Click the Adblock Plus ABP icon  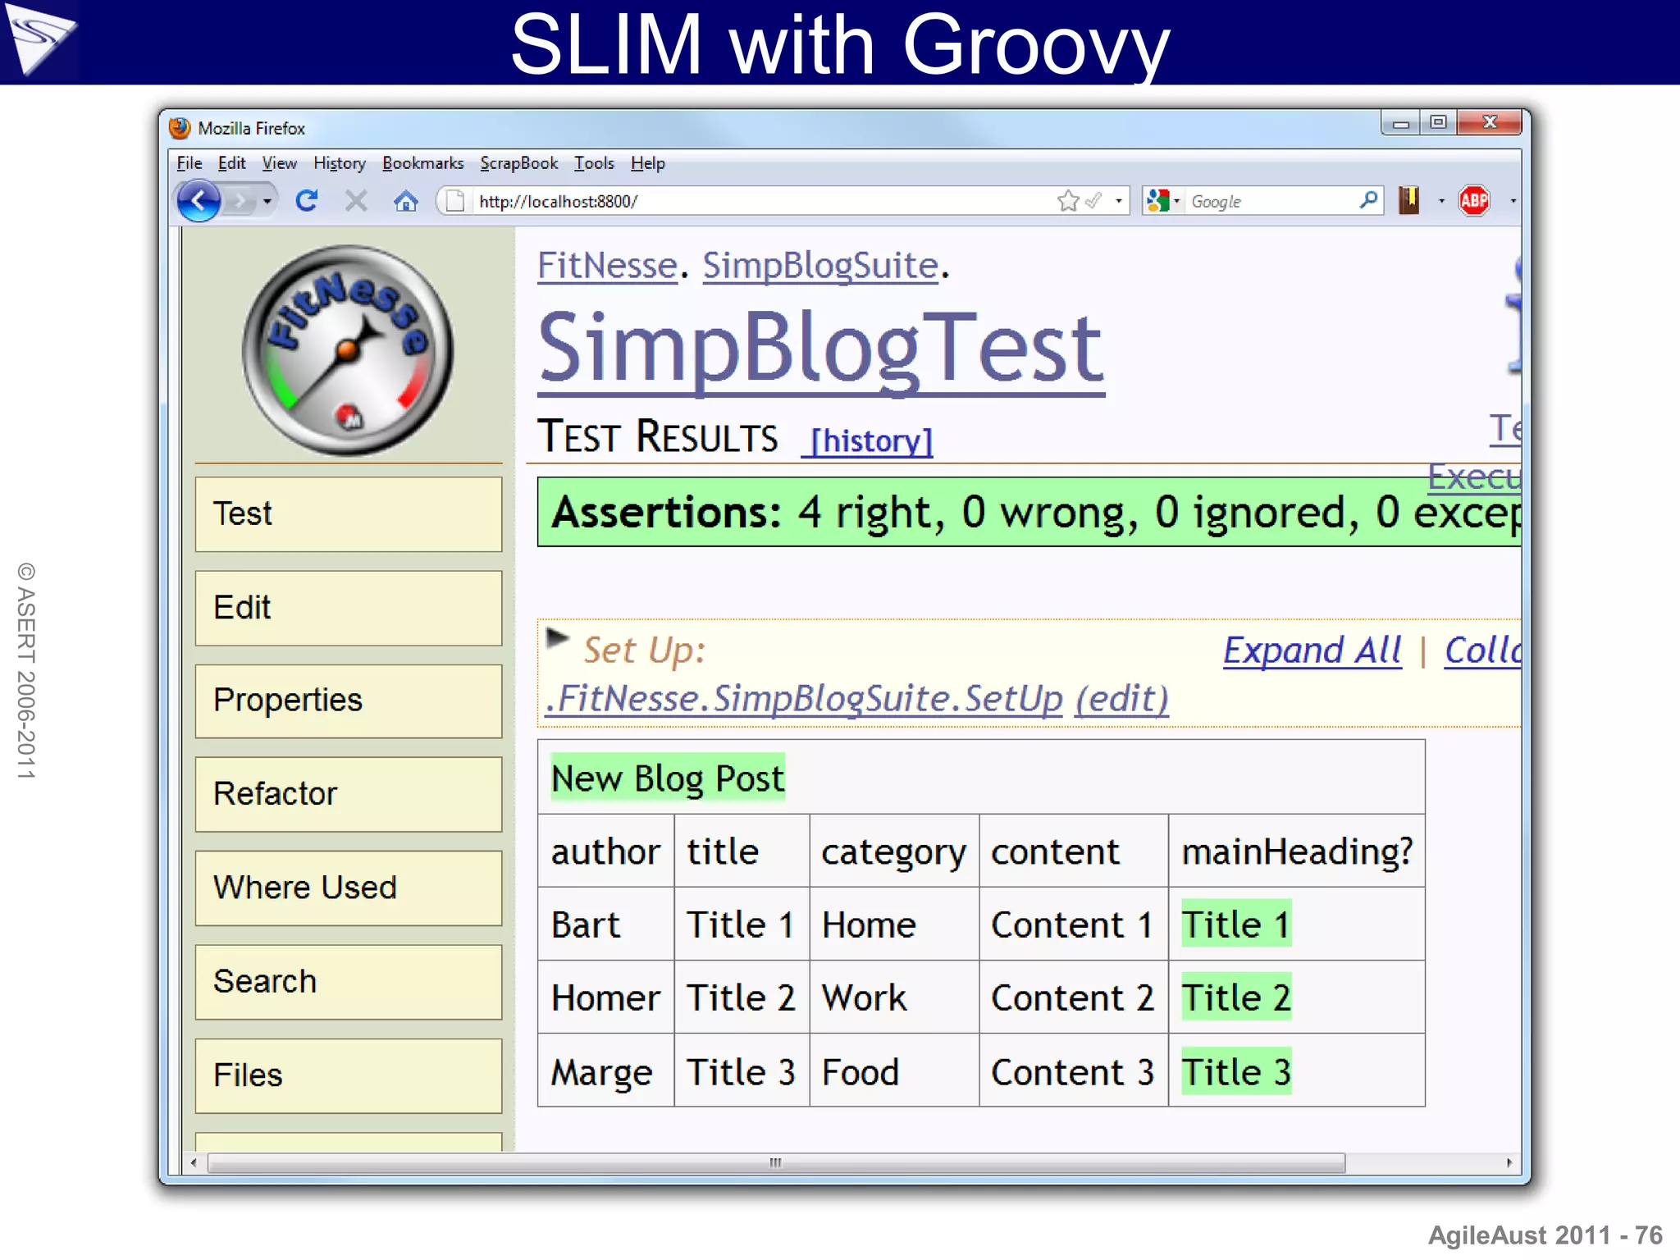[1474, 201]
